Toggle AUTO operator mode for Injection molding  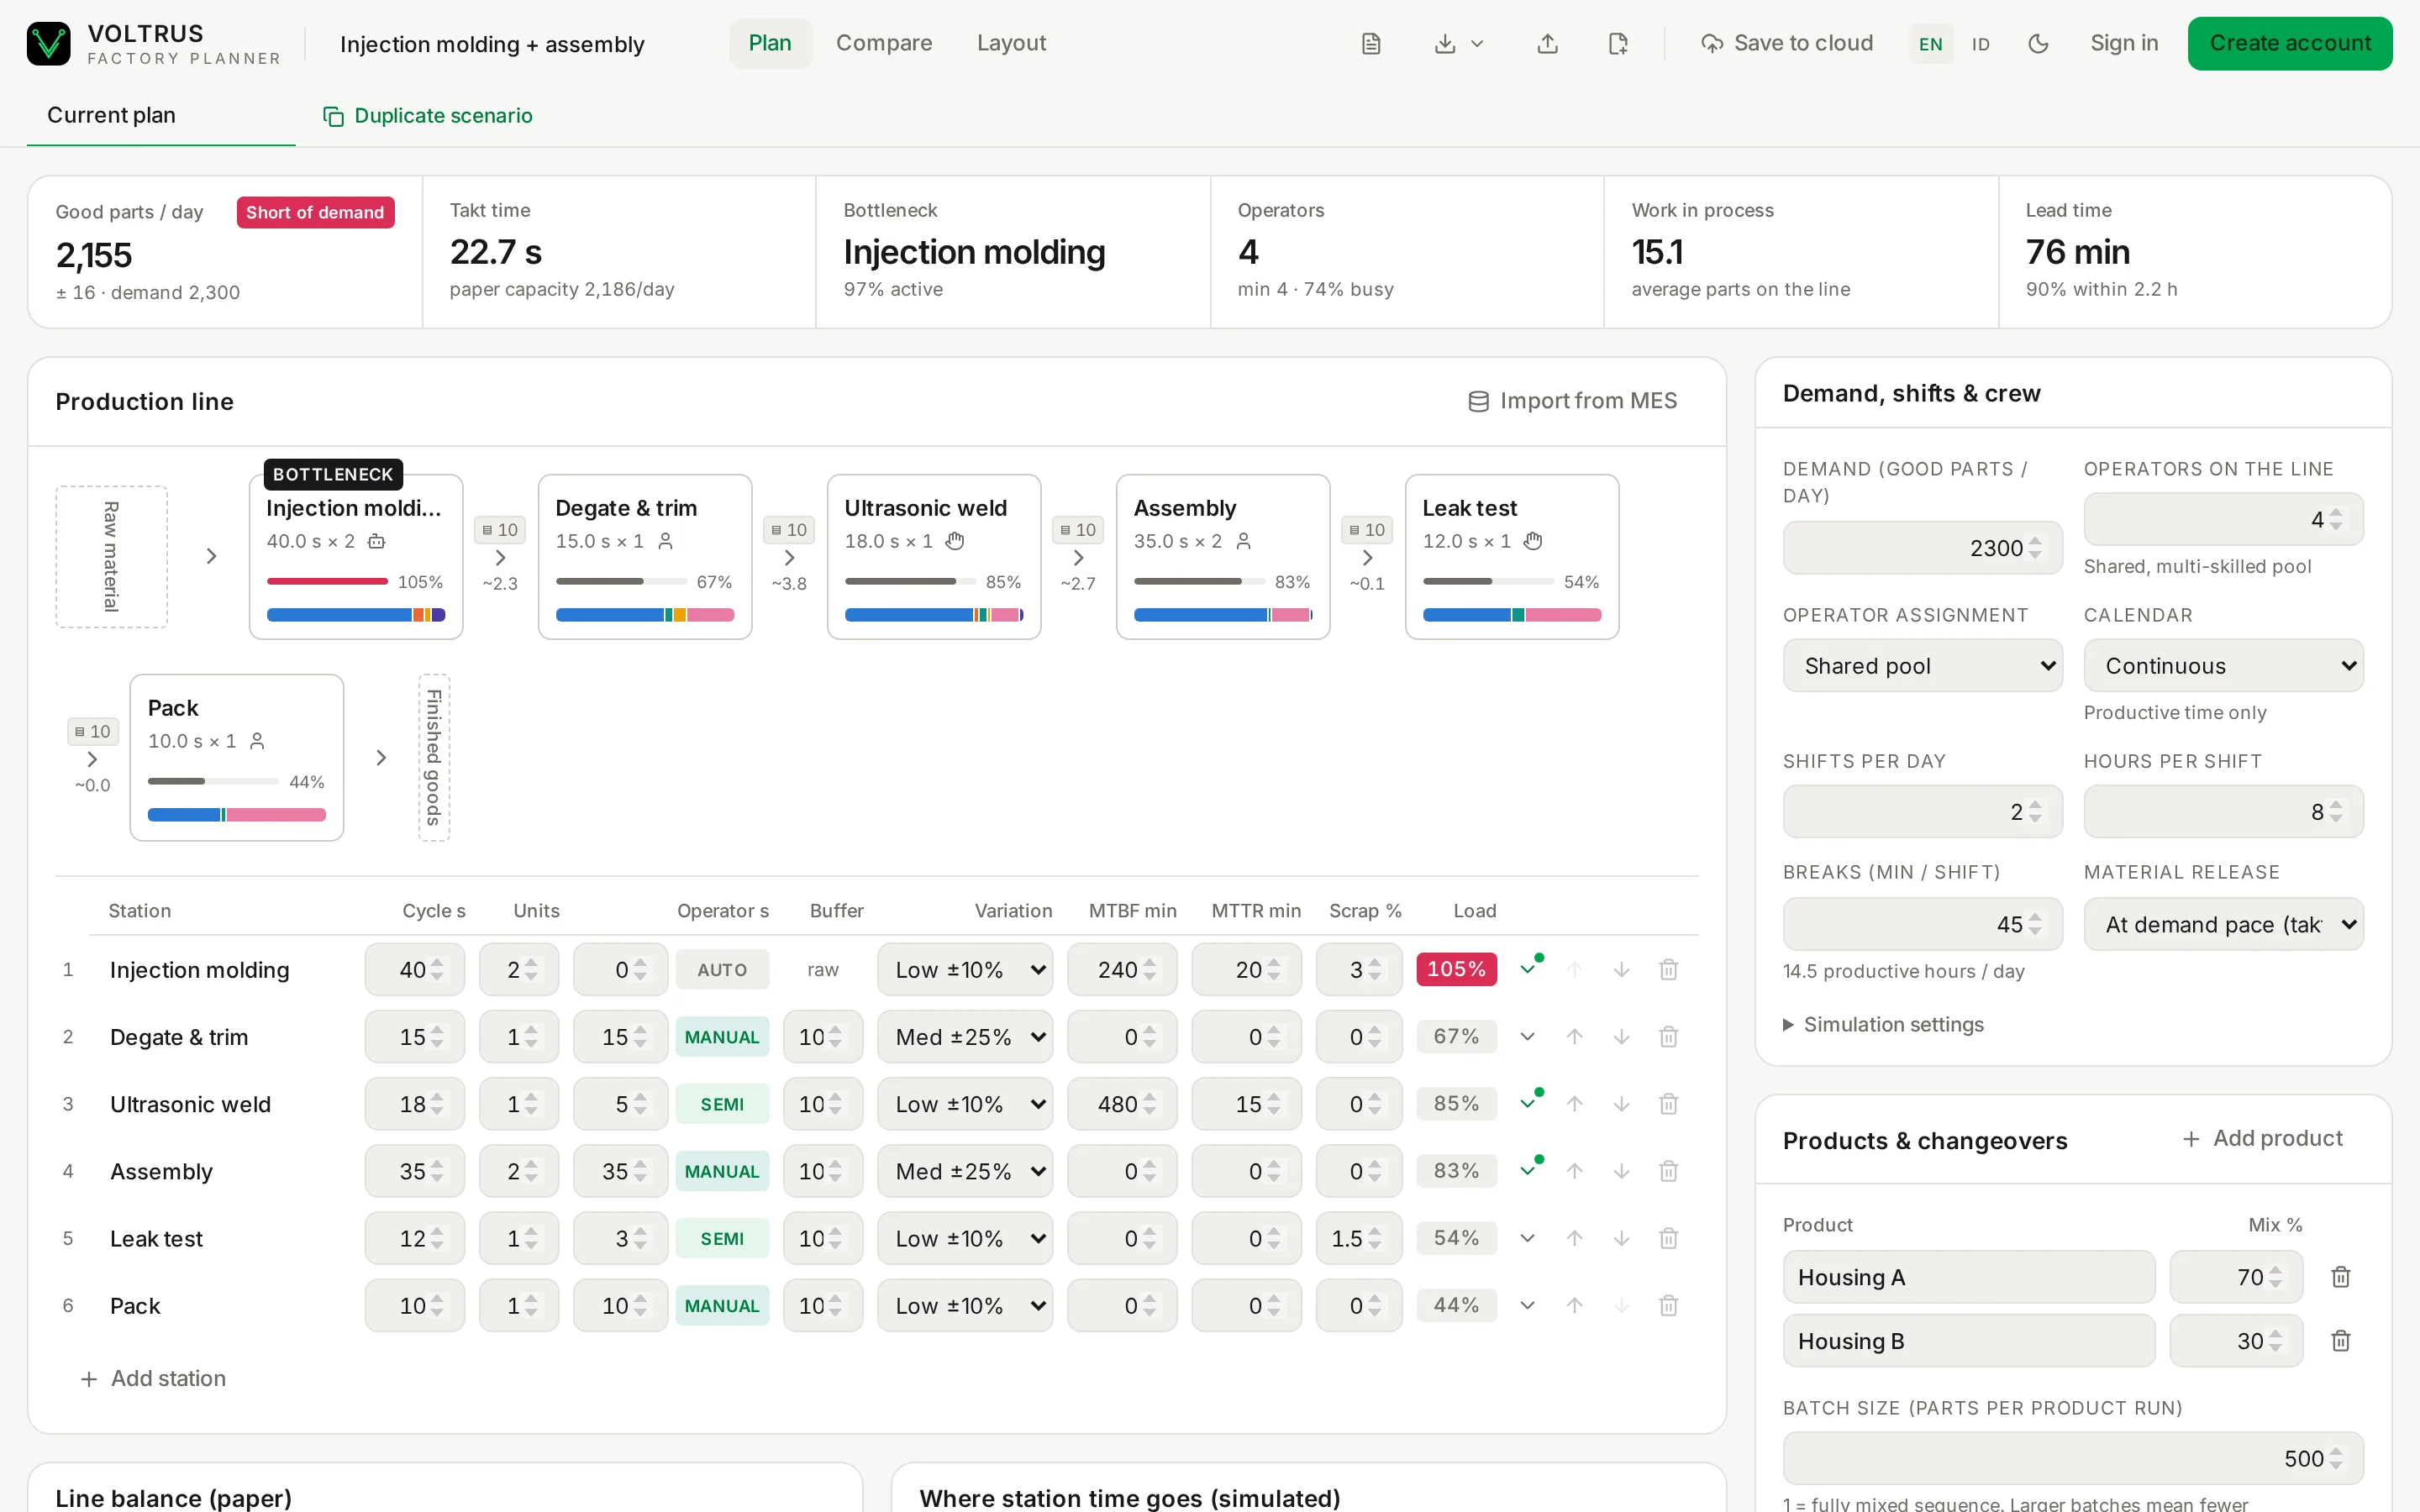pos(722,969)
